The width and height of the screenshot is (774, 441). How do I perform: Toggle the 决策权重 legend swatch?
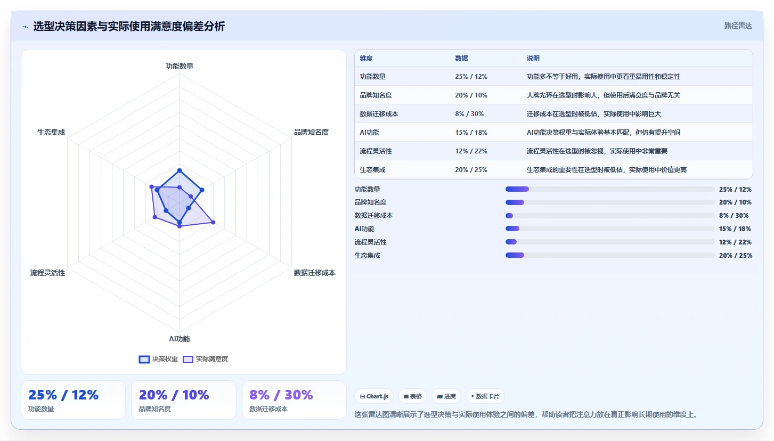144,360
